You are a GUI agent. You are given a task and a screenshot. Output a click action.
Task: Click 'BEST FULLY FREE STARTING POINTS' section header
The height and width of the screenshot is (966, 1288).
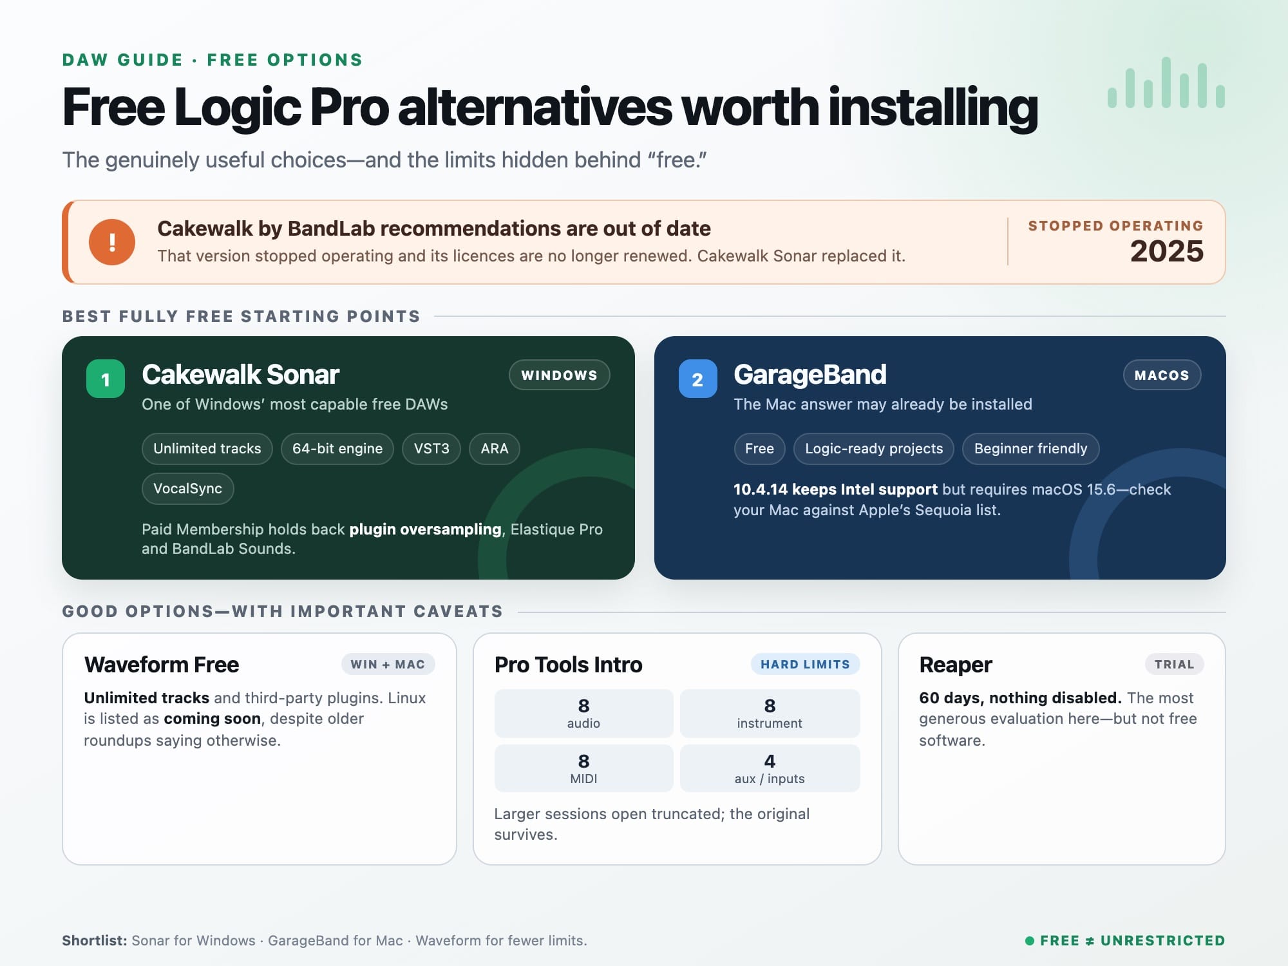click(241, 316)
